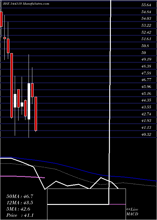Click the 55.64 price axis label

click(146, 5)
